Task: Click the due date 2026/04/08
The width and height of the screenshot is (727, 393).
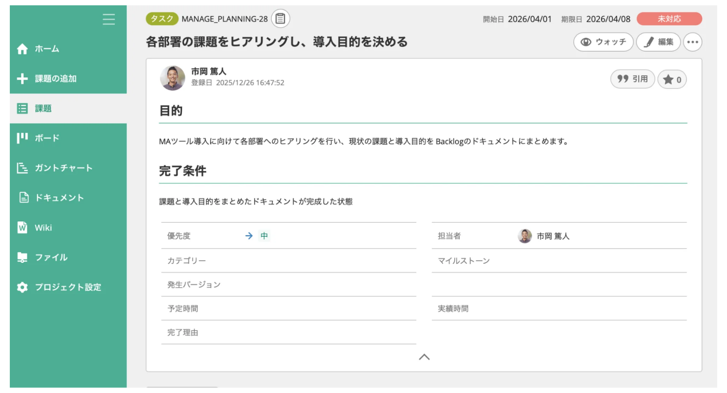Action: pyautogui.click(x=608, y=19)
